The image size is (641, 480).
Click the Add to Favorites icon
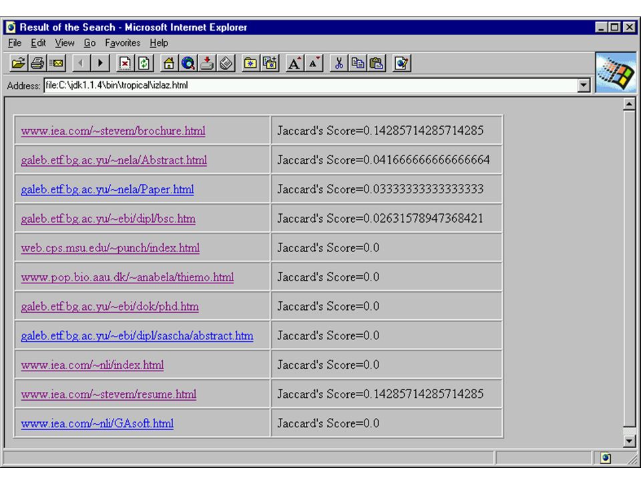(270, 63)
